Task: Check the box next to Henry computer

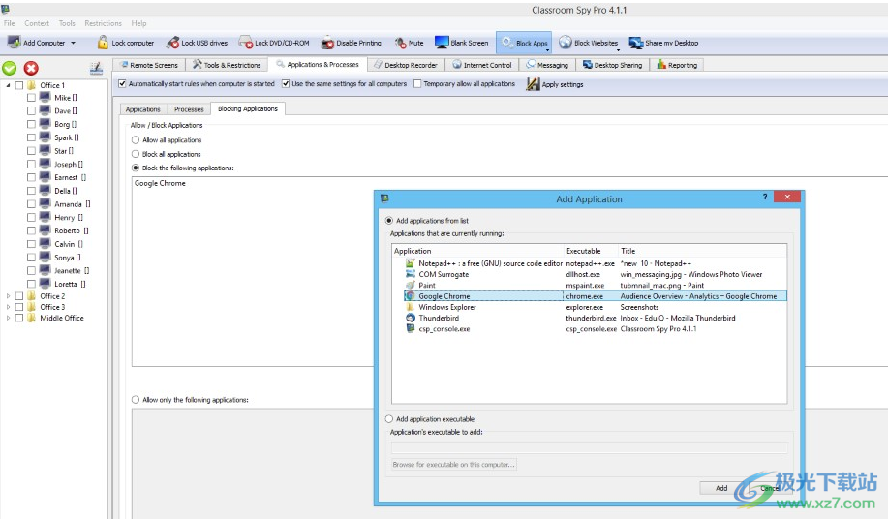Action: point(31,217)
